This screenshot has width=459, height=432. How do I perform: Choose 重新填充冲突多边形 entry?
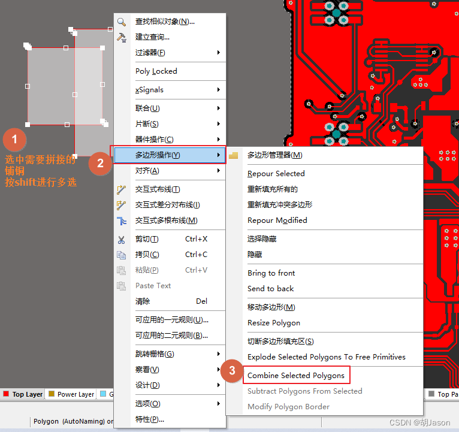tap(325, 204)
